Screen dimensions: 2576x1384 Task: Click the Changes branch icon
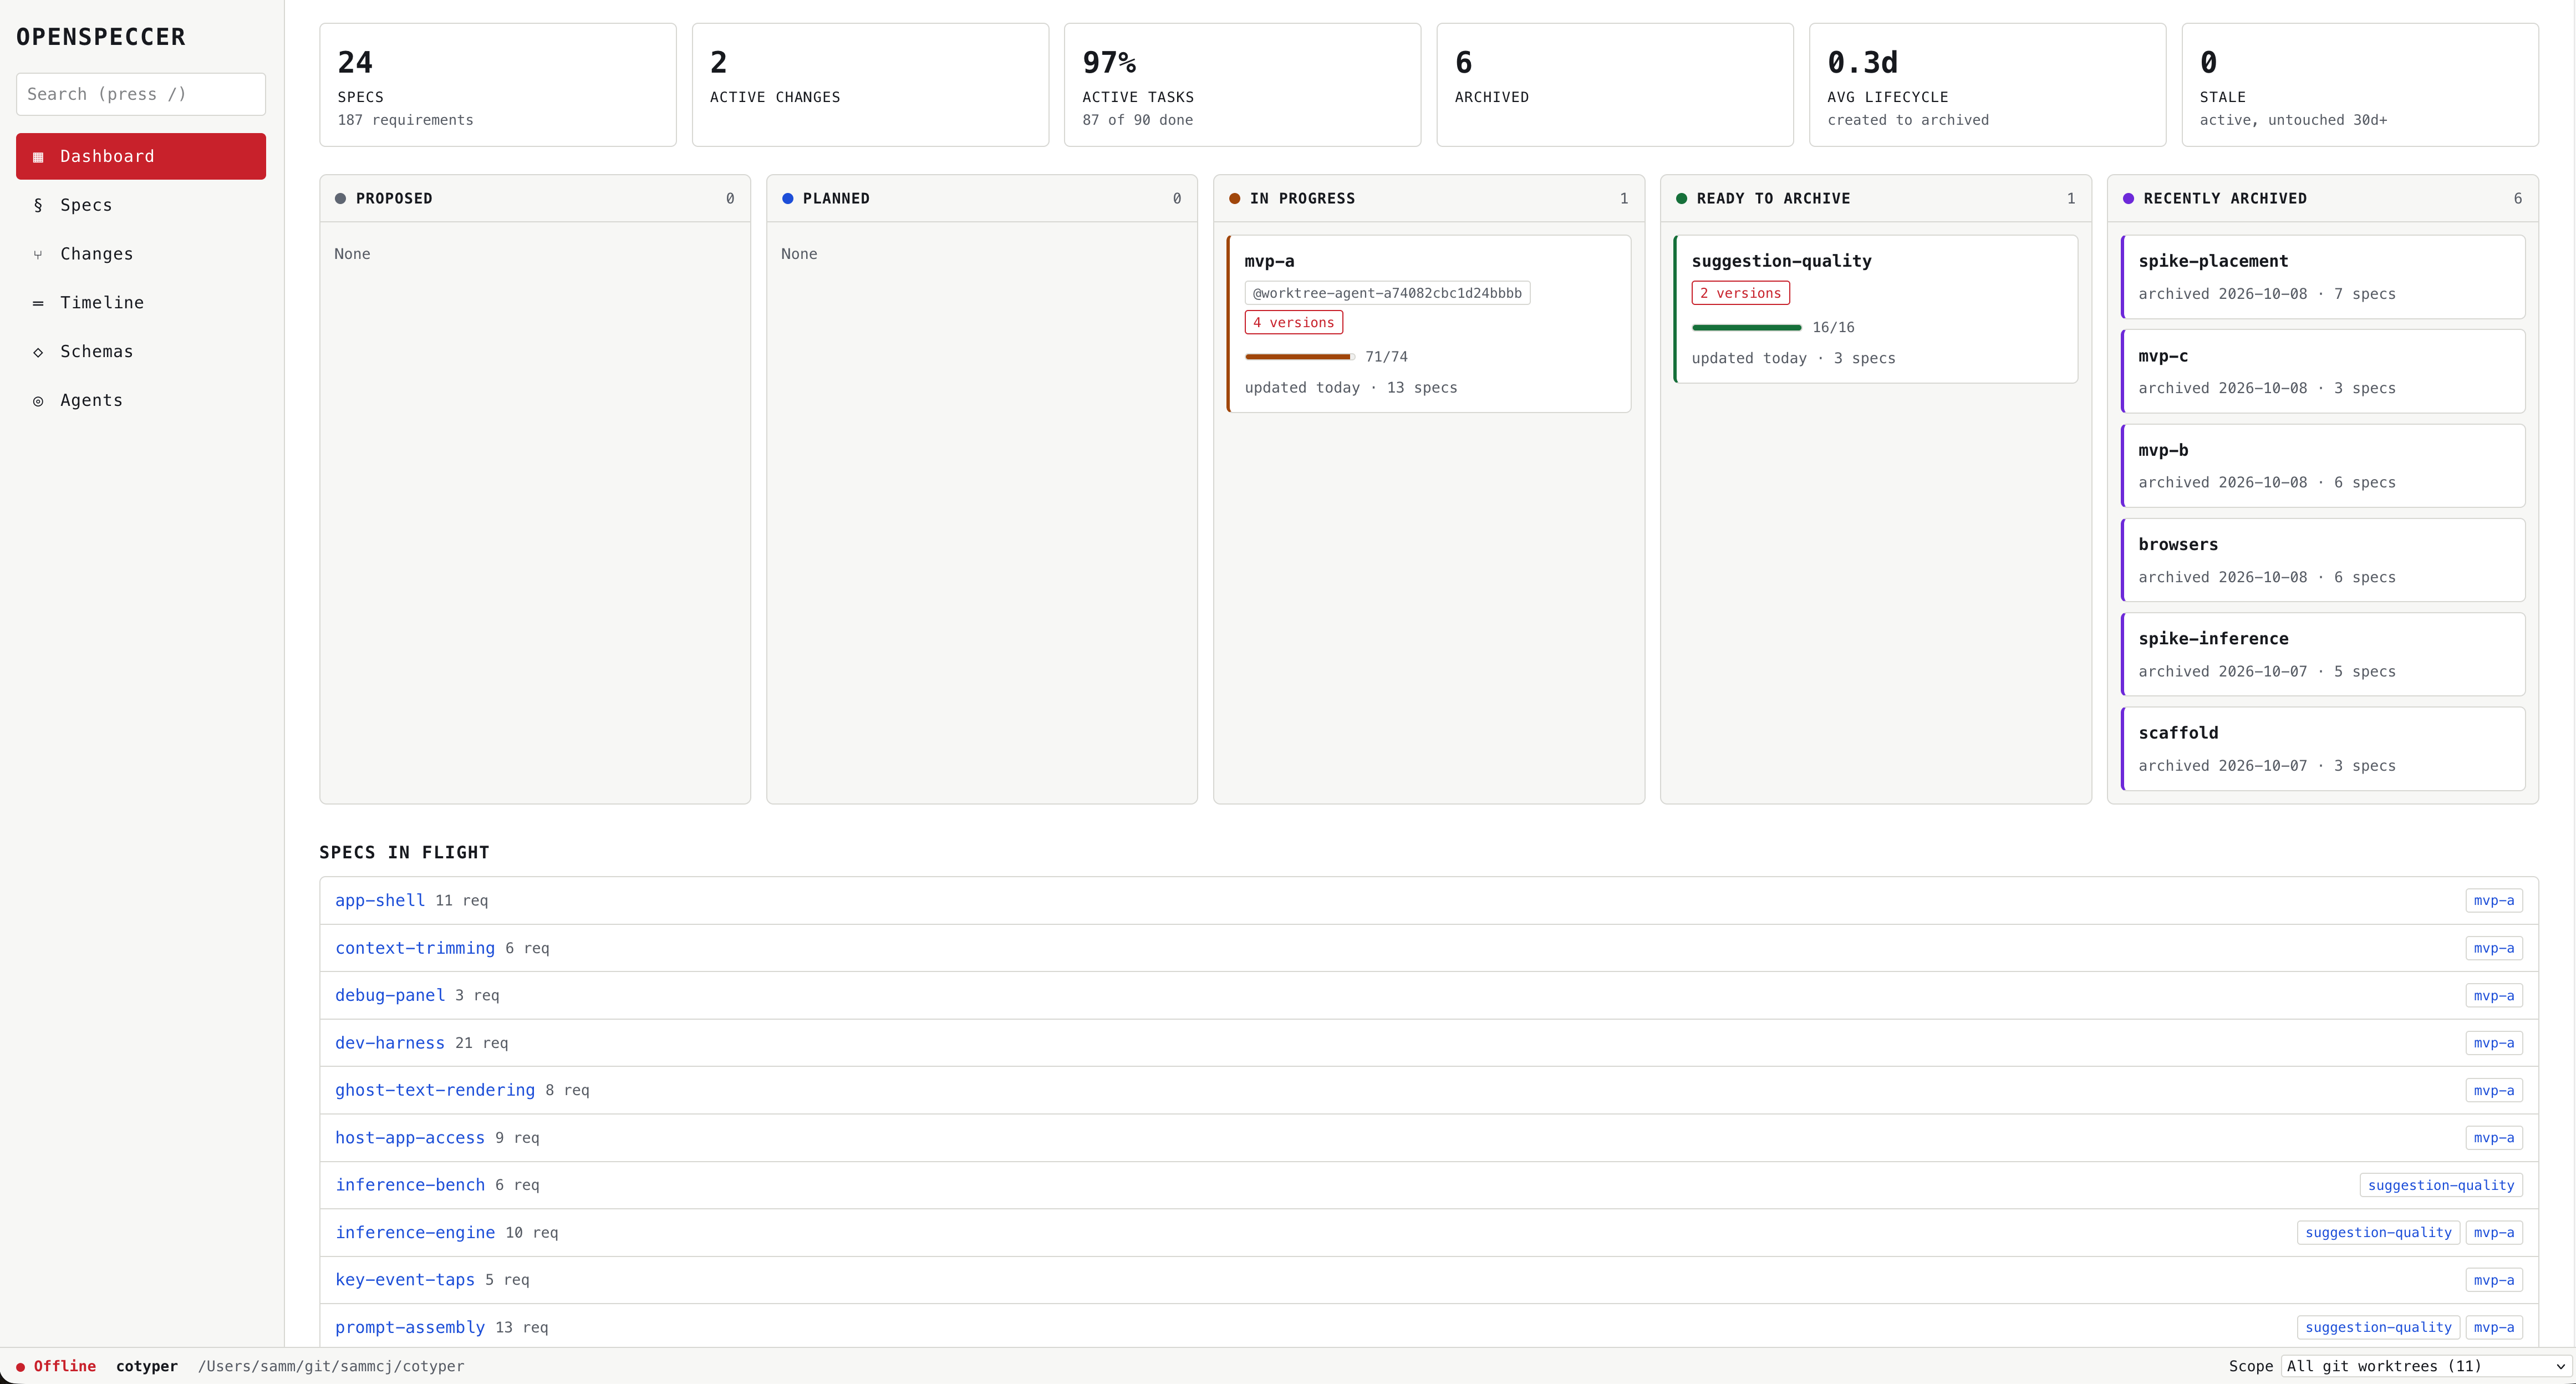pyautogui.click(x=38, y=254)
